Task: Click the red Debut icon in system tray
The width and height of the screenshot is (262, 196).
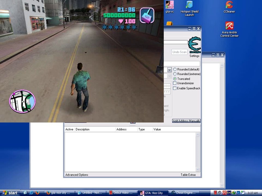Action: point(215,193)
